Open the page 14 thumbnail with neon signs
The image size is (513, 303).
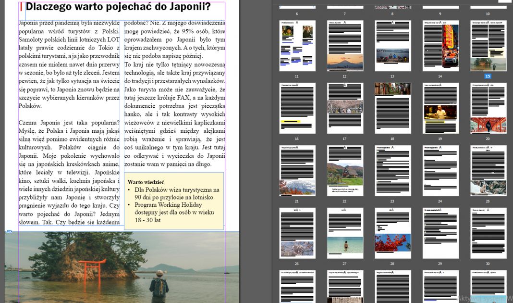(x=440, y=46)
